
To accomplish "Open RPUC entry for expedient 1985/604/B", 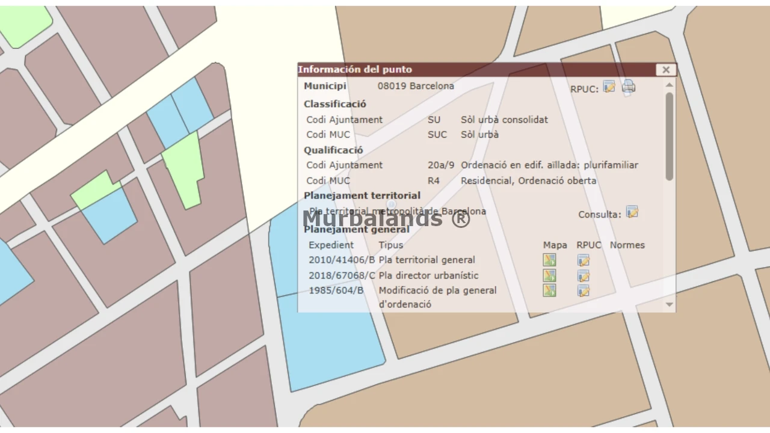I will coord(583,290).
